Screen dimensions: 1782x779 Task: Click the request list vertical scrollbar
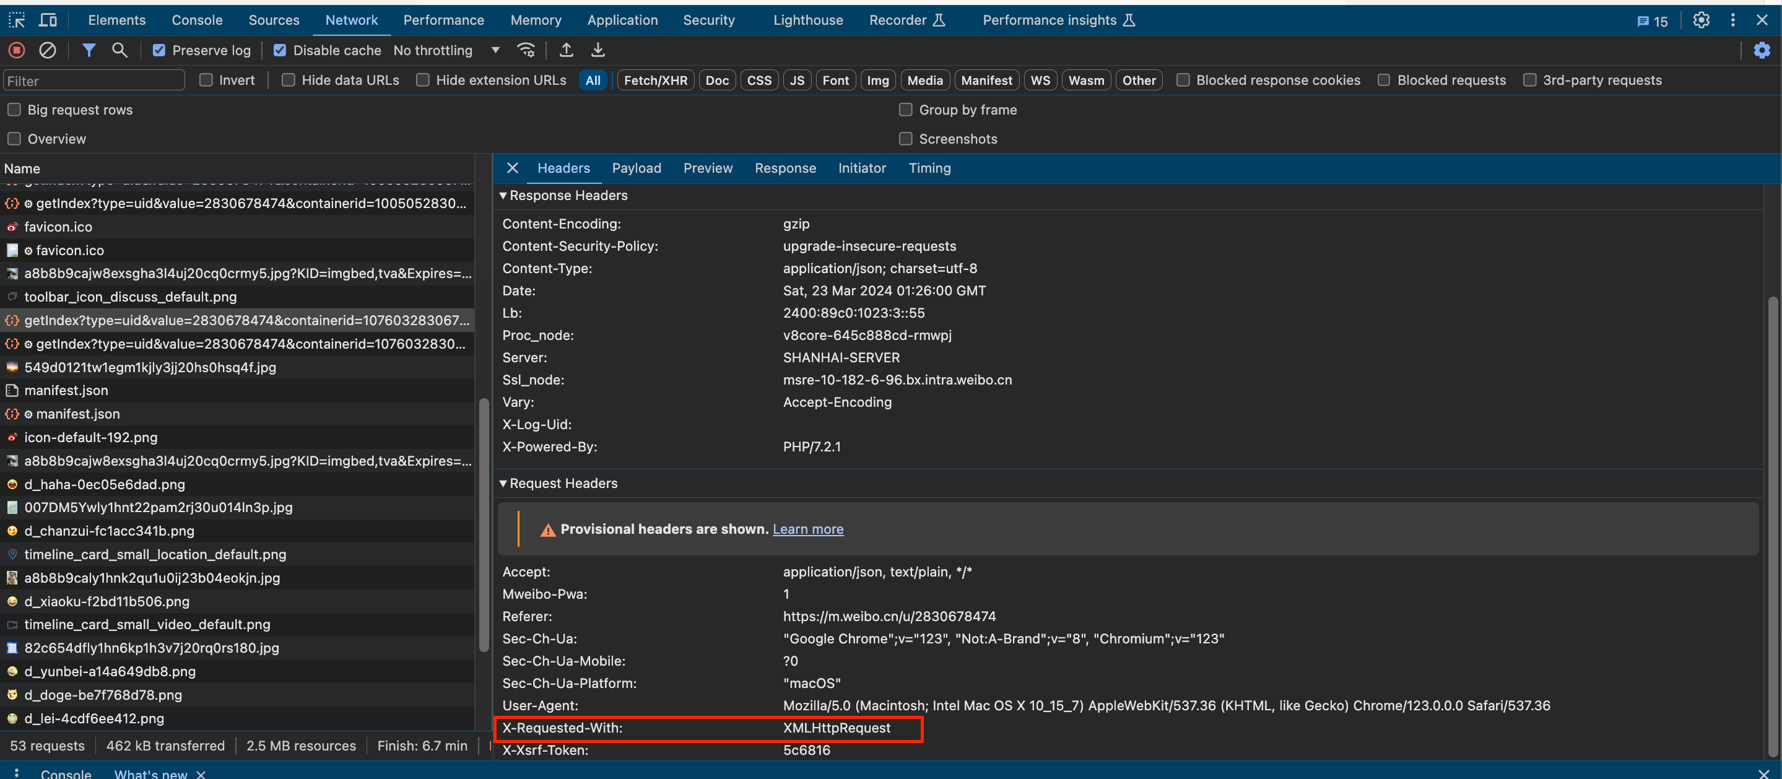tap(484, 524)
